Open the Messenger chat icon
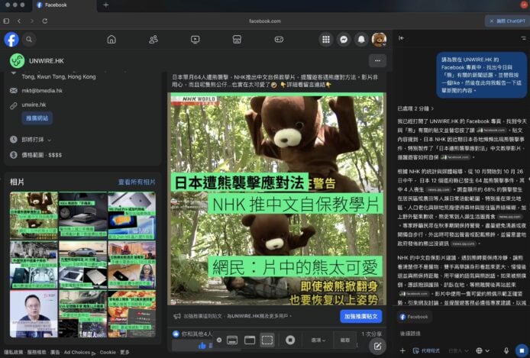This screenshot has width=530, height=358. [344, 39]
